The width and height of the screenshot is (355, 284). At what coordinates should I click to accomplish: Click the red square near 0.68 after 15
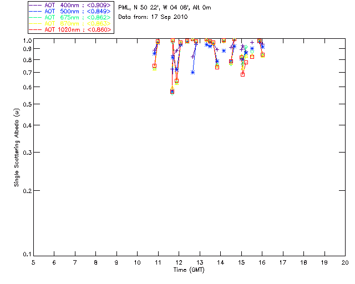243,74
